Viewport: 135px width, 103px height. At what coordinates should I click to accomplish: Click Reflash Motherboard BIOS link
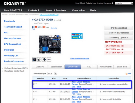(16, 68)
